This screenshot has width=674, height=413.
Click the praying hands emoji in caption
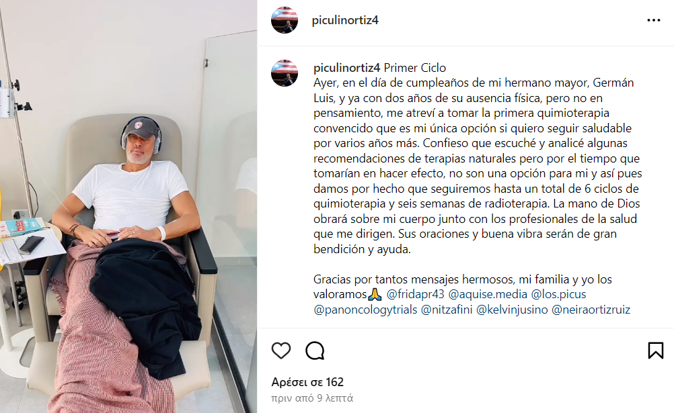[x=375, y=294]
